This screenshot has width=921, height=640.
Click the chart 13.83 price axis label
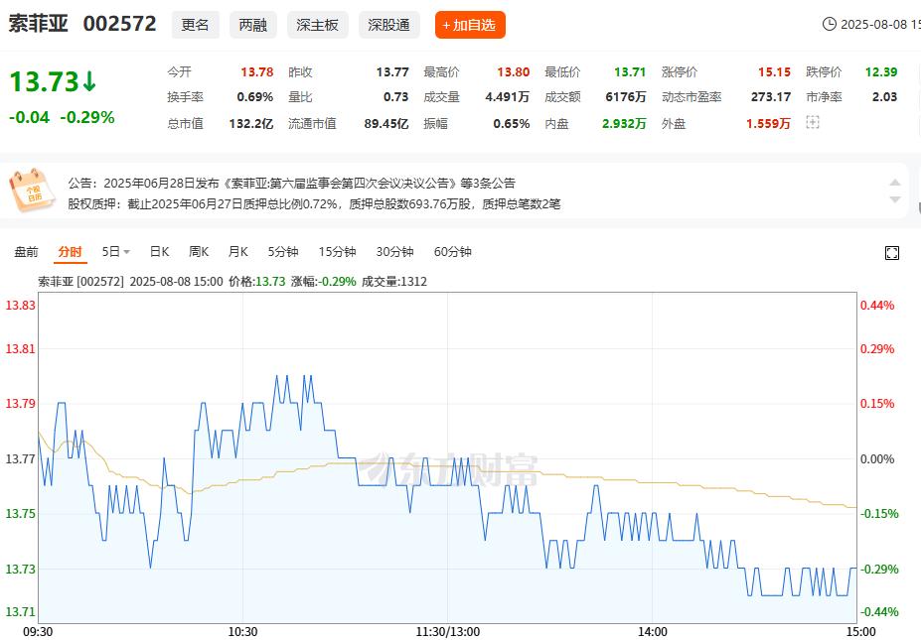click(x=21, y=305)
